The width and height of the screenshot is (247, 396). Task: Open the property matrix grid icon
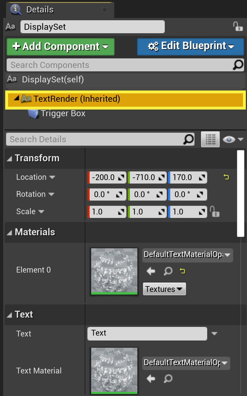(210, 139)
